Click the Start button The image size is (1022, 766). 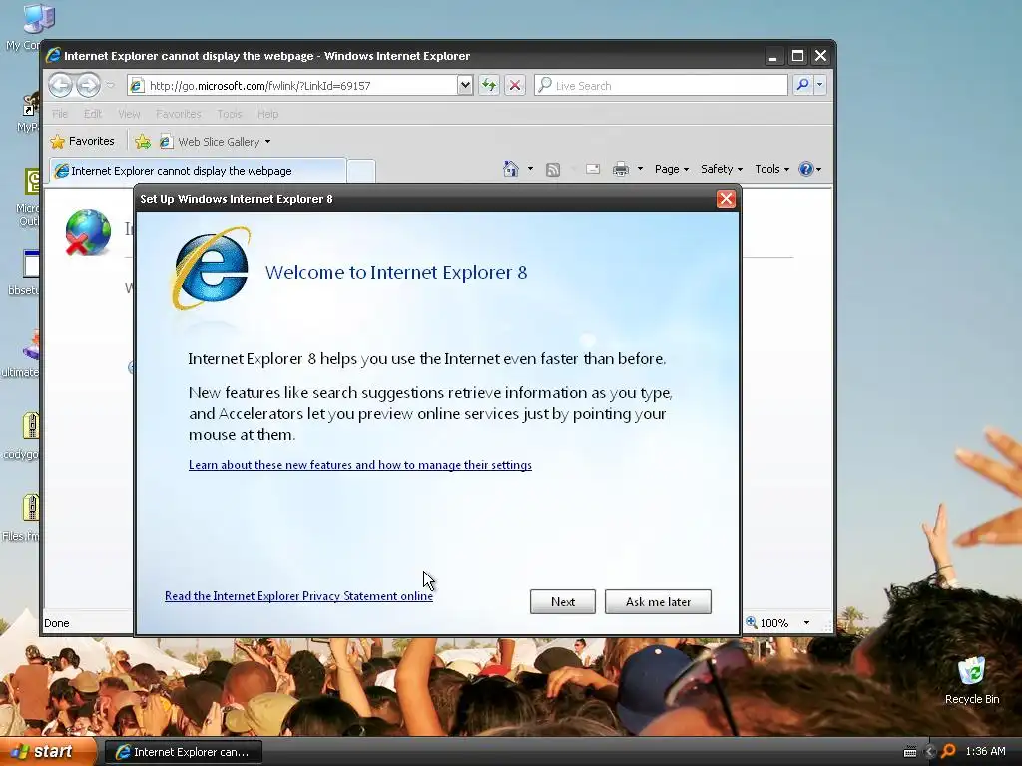[48, 752]
